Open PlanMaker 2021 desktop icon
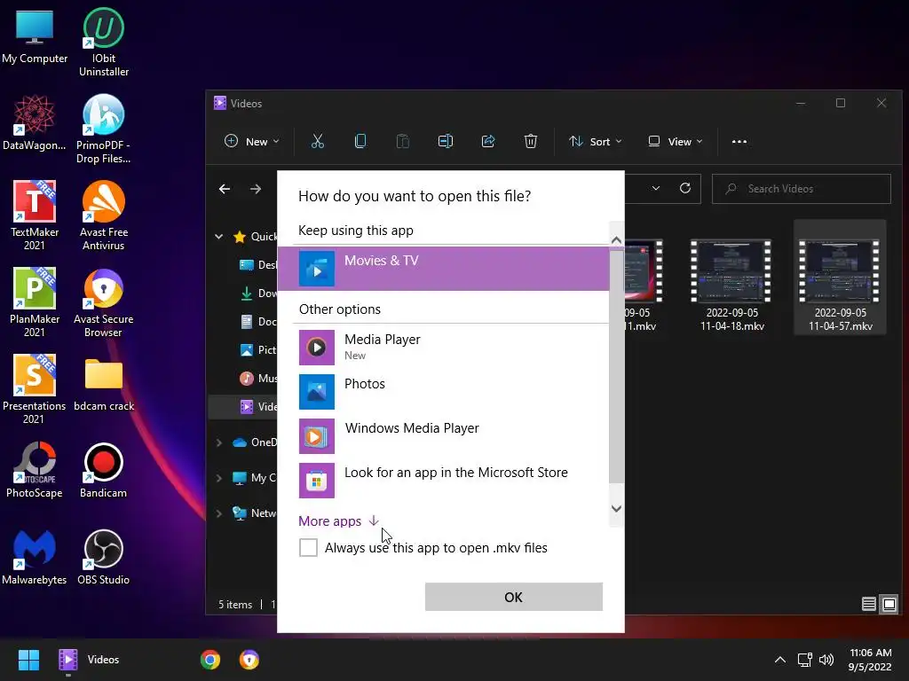The image size is (909, 681). (x=35, y=302)
